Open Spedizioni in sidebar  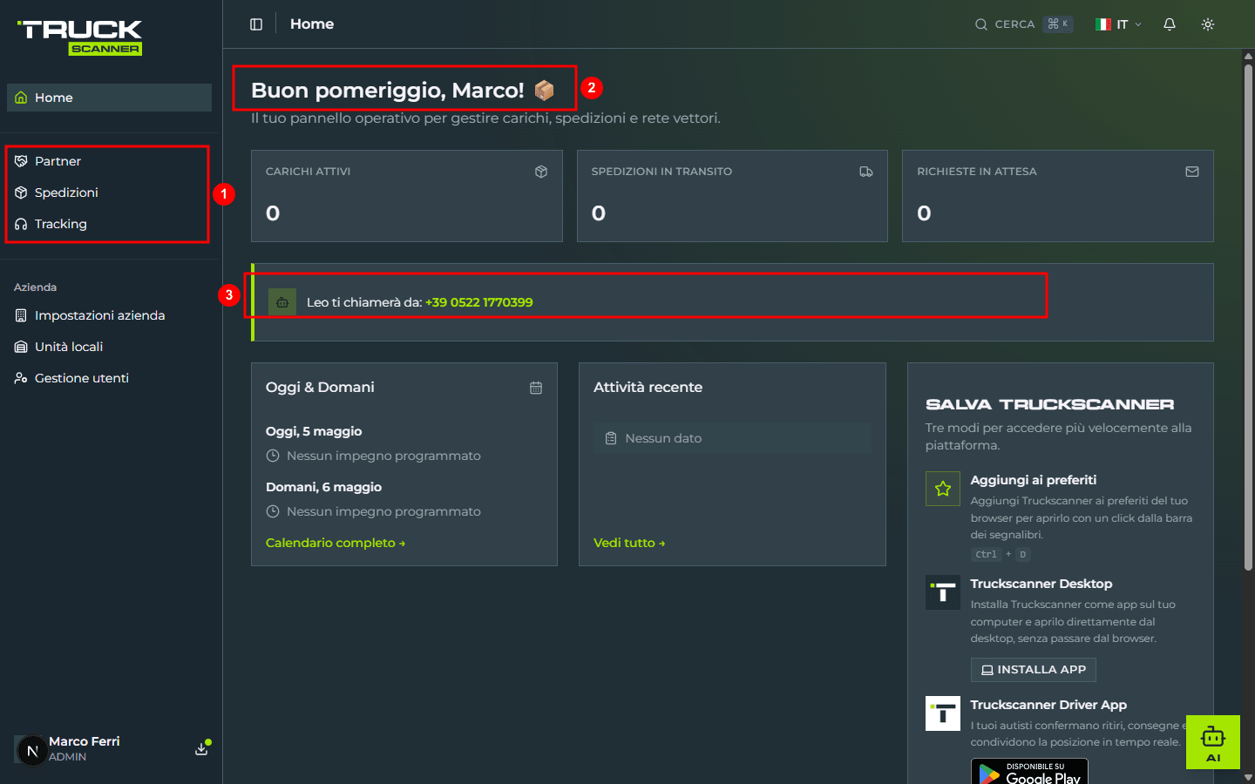pos(109,193)
